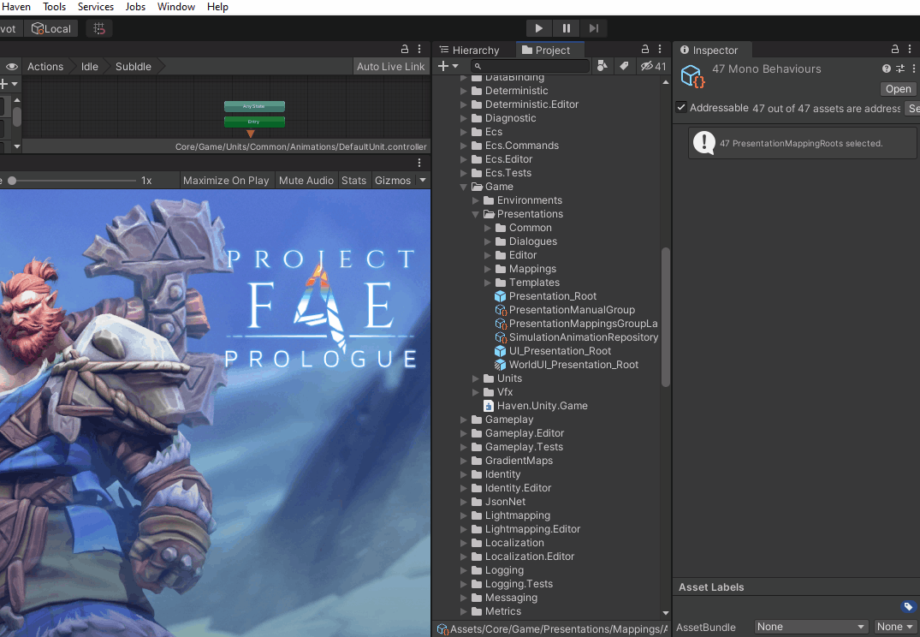Toggle Stats overlay in Game view

(x=353, y=181)
